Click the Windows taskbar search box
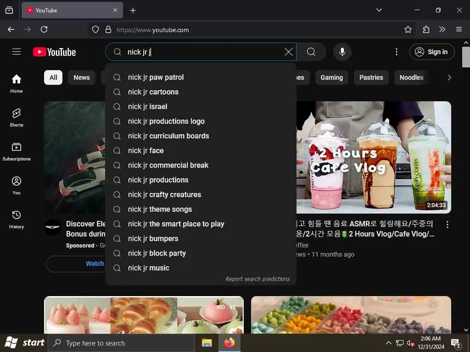Image resolution: width=470 pixels, height=352 pixels. [121, 343]
